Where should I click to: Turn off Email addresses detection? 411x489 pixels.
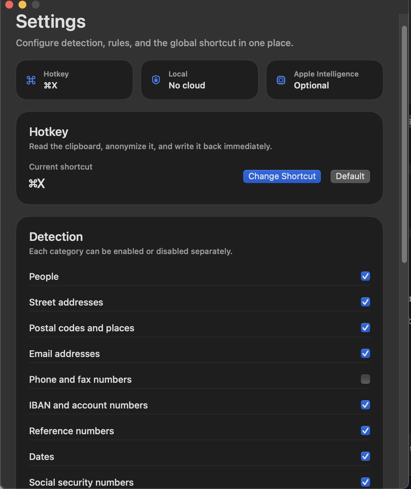point(365,353)
